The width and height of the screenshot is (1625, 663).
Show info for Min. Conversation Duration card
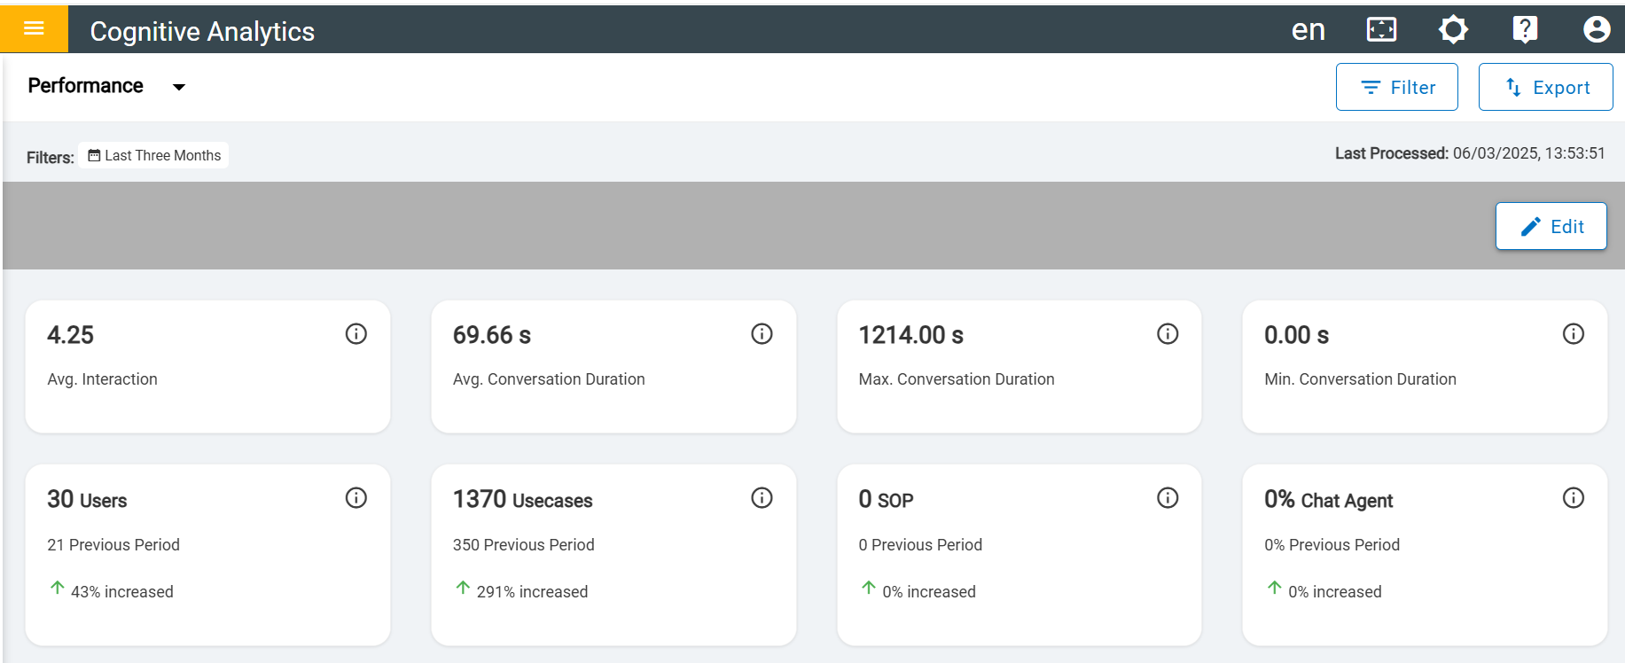click(x=1573, y=334)
